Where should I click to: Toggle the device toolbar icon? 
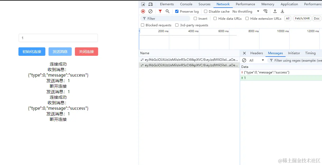[x=150, y=4]
